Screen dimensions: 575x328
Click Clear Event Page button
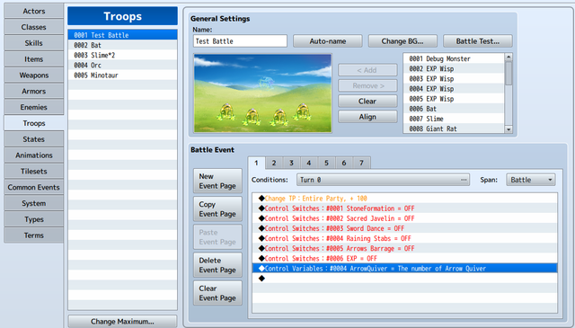pyautogui.click(x=217, y=293)
